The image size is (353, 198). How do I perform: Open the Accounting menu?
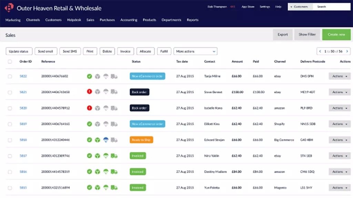point(129,20)
